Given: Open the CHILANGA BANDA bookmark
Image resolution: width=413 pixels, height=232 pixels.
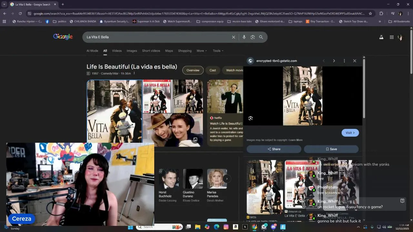Looking at the screenshot, I should [82, 22].
